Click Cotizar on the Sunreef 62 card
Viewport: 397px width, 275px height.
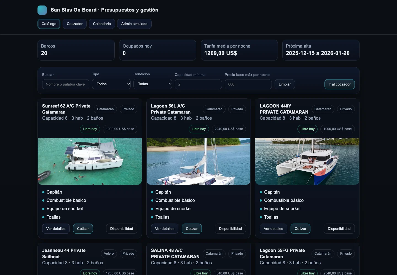(83, 229)
